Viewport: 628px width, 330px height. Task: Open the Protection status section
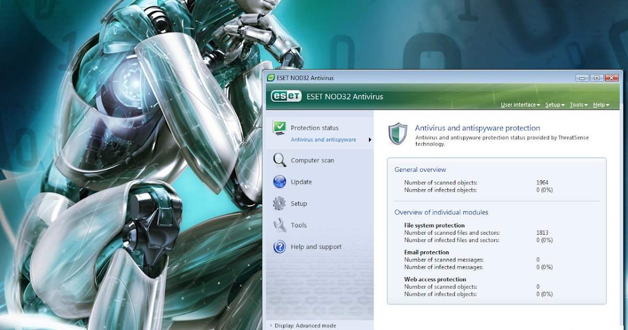315,128
